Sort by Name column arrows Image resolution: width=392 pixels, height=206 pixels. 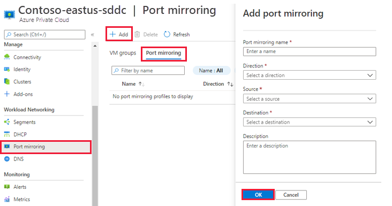coord(141,84)
